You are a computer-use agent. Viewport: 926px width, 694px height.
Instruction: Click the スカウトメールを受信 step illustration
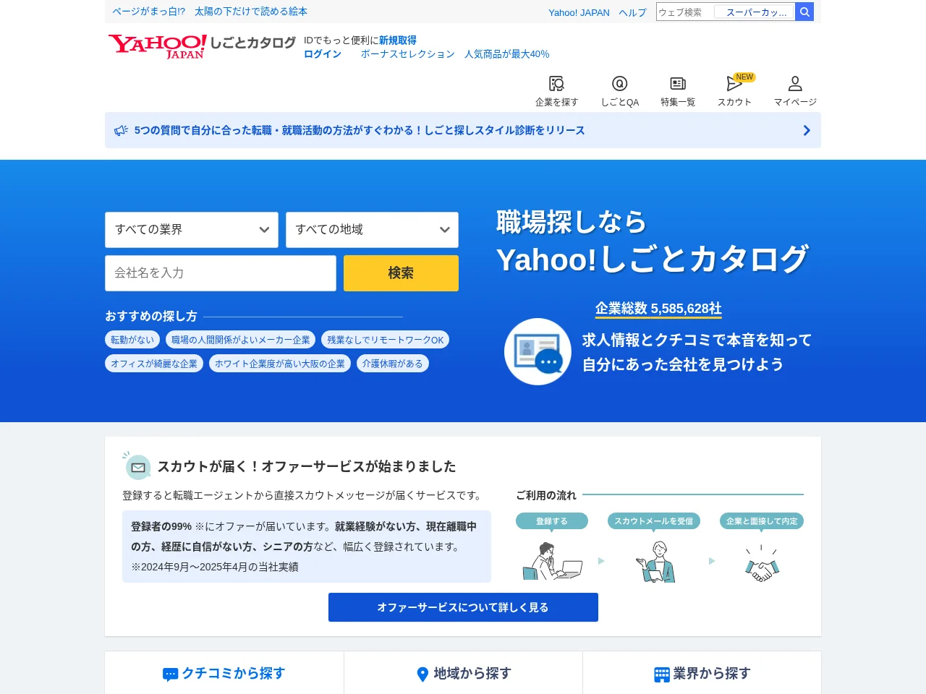coord(655,561)
